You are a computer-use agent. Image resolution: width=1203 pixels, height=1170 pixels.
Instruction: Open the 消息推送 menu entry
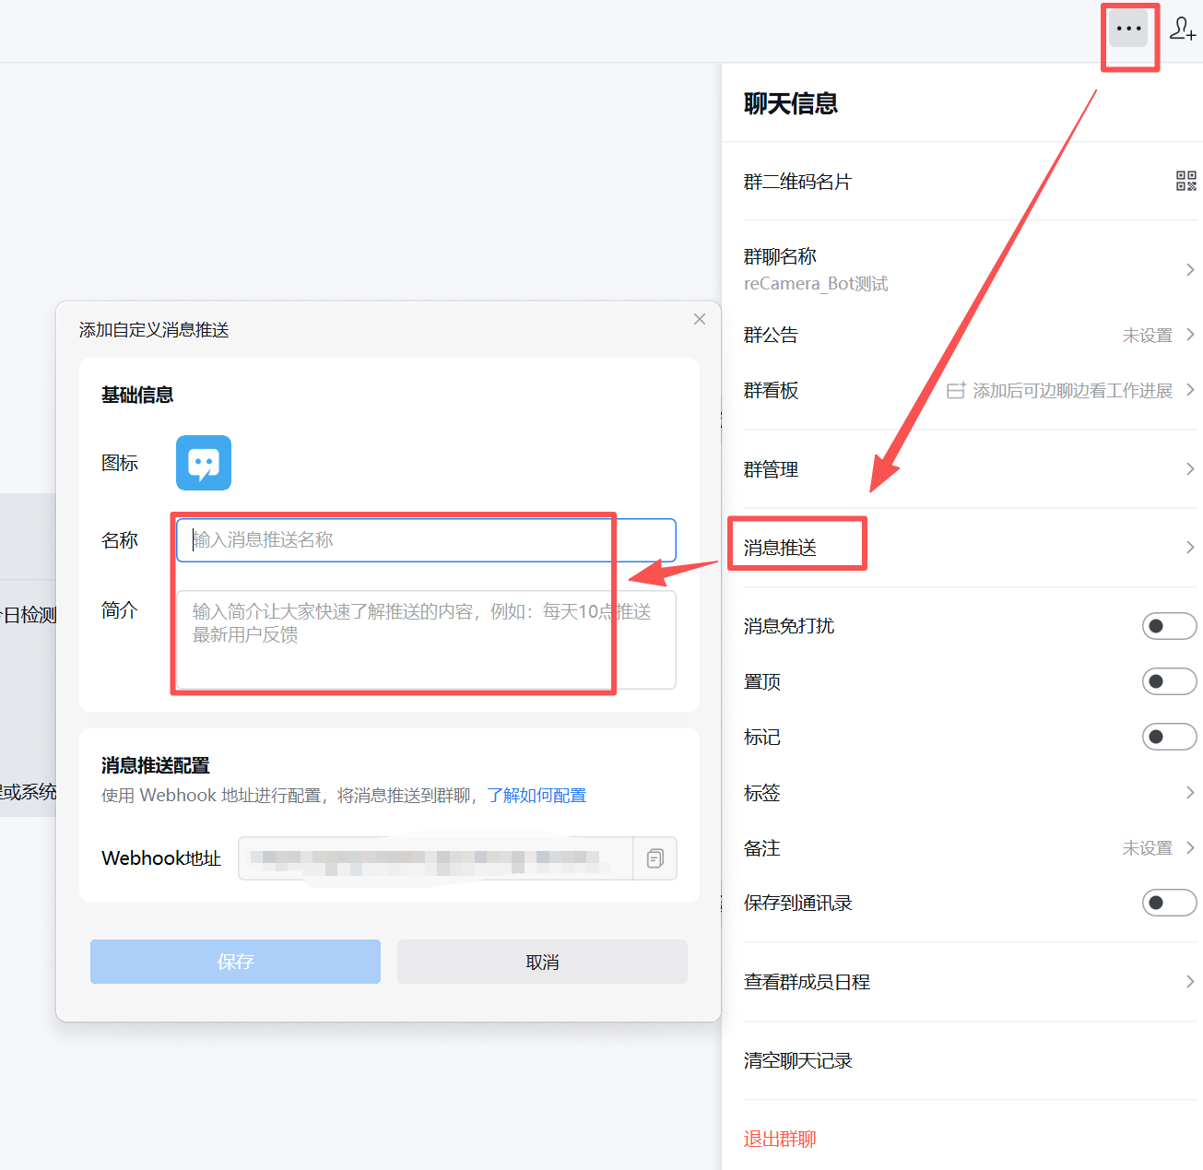(x=780, y=548)
